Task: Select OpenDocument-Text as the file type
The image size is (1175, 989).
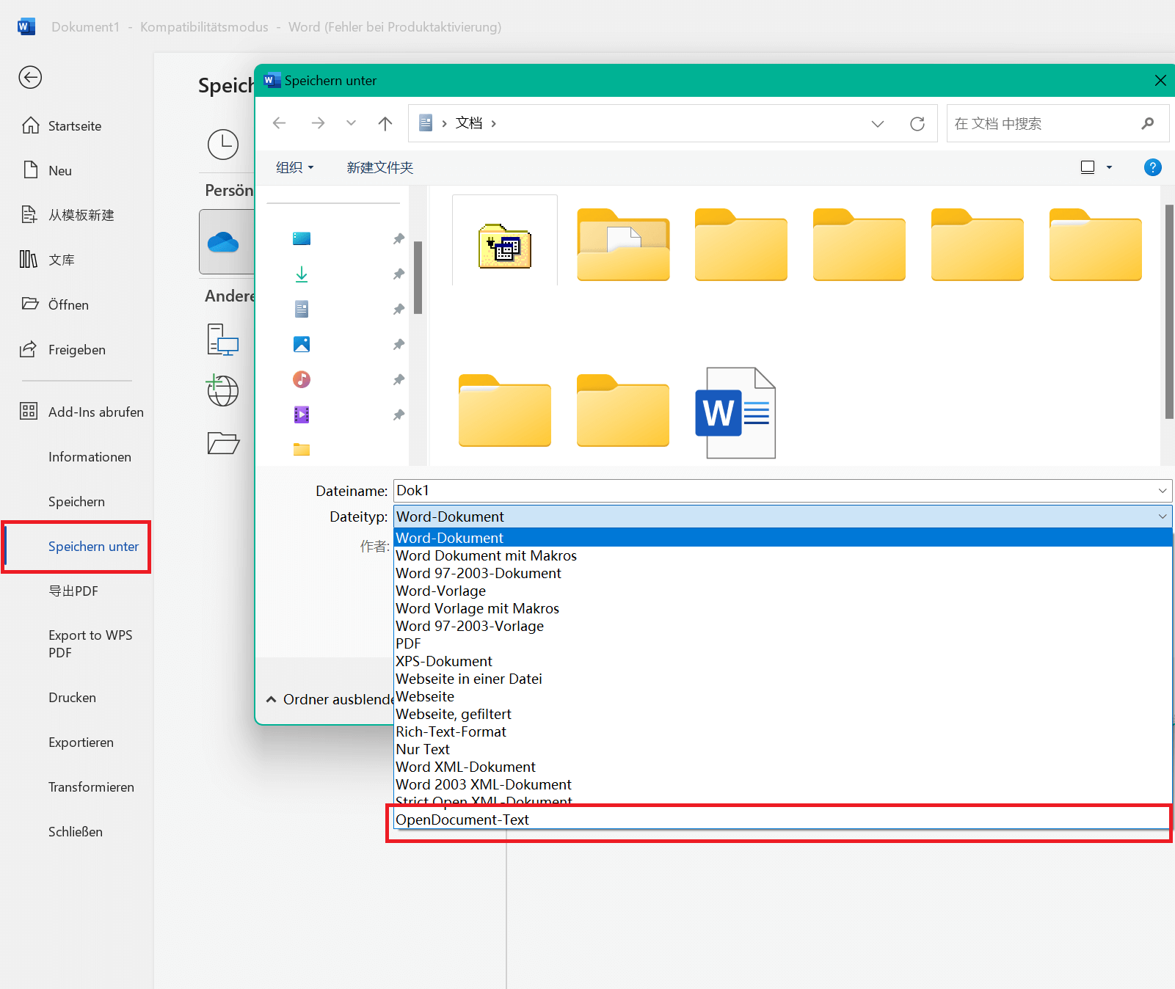Action: [462, 820]
